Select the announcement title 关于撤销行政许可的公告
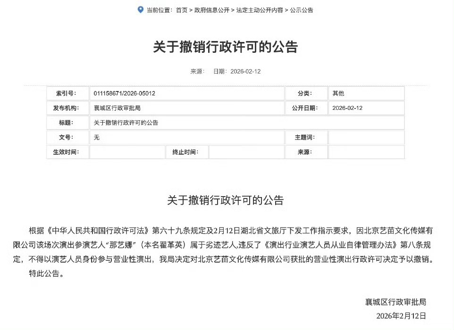The image size is (454, 330). pyautogui.click(x=227, y=47)
